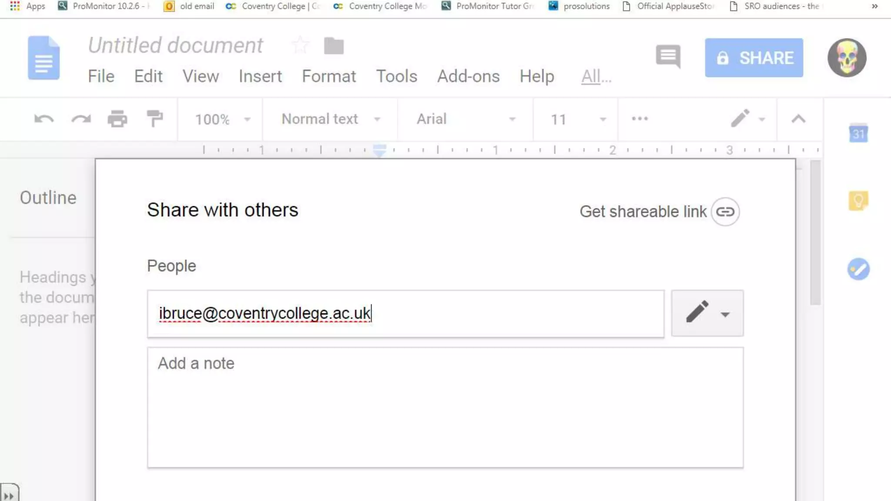
Task: Expand the Normal text style dropdown
Action: point(331,119)
